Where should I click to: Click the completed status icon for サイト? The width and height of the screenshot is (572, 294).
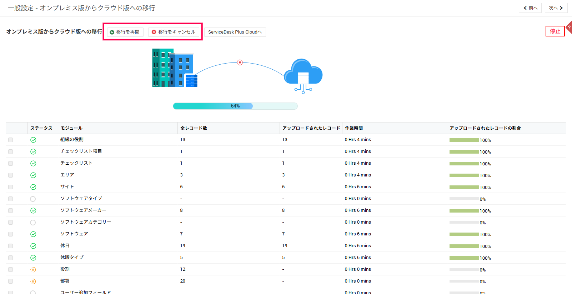point(33,187)
